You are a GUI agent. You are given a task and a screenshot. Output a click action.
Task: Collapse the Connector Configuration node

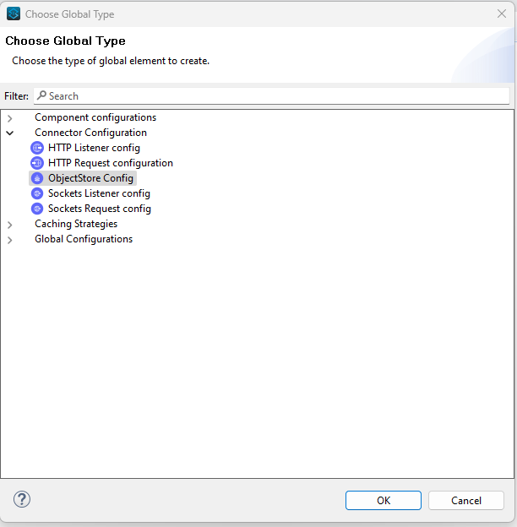click(10, 133)
